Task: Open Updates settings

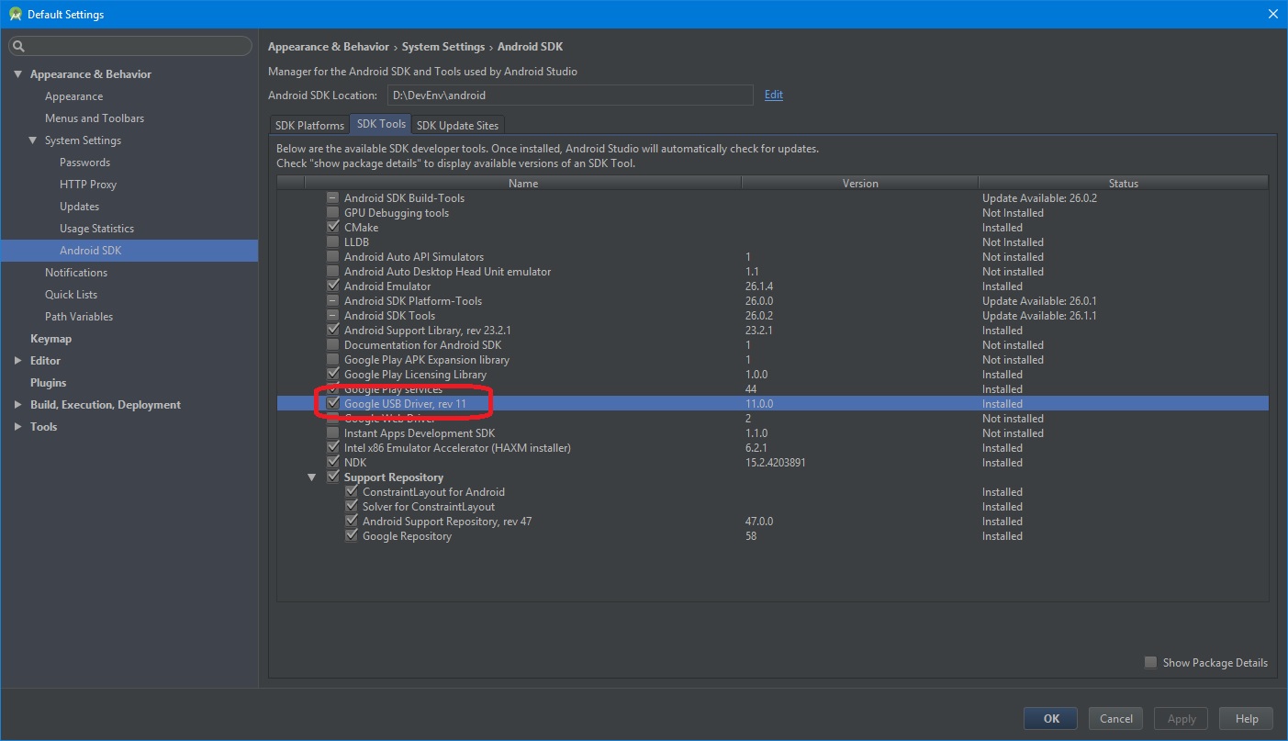Action: point(79,207)
